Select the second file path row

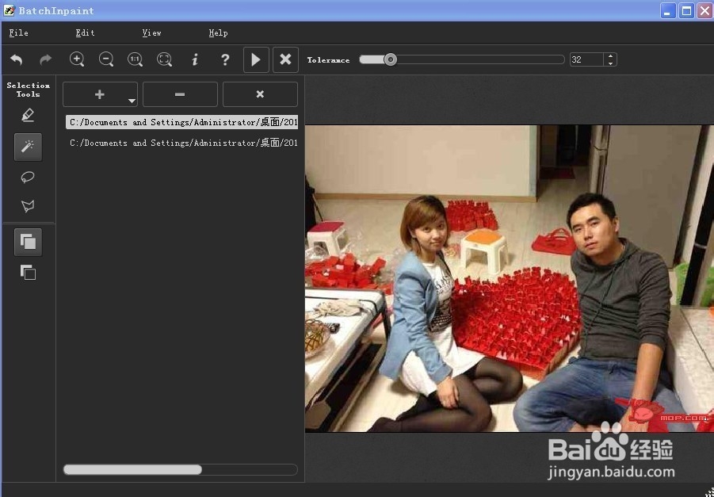[x=181, y=143]
